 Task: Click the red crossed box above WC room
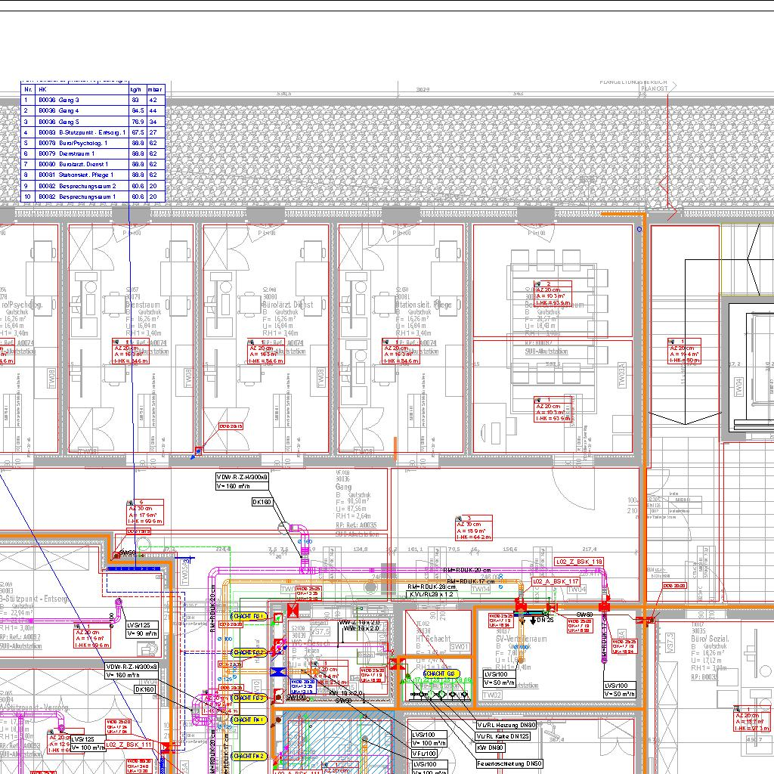293,610
